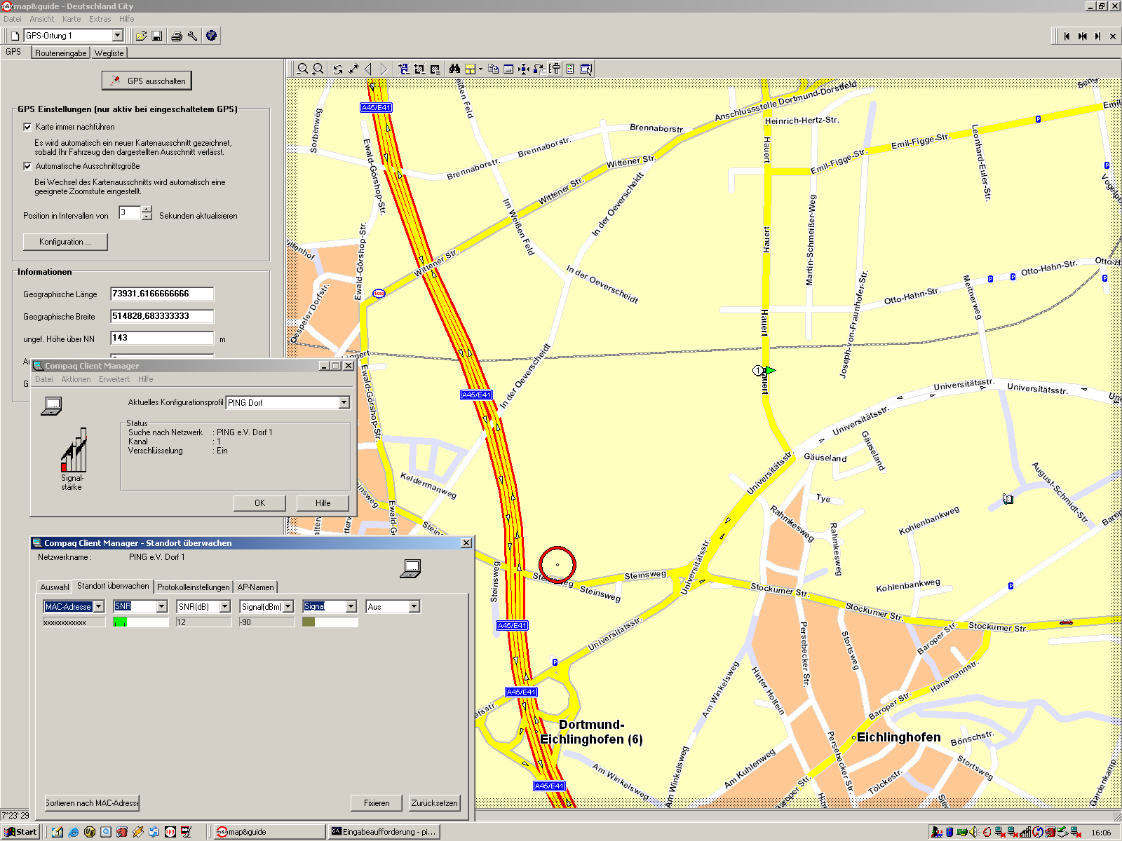This screenshot has height=841, width=1122.
Task: Click the Signalstärke bar icon
Action: point(74,450)
